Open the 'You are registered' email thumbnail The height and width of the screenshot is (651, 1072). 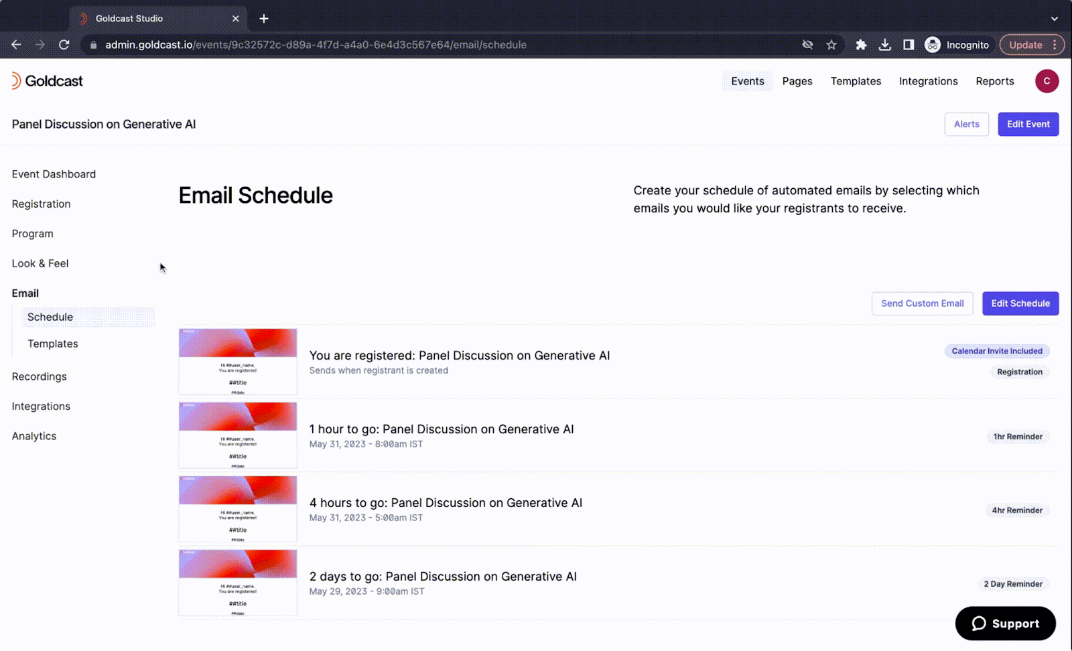238,362
